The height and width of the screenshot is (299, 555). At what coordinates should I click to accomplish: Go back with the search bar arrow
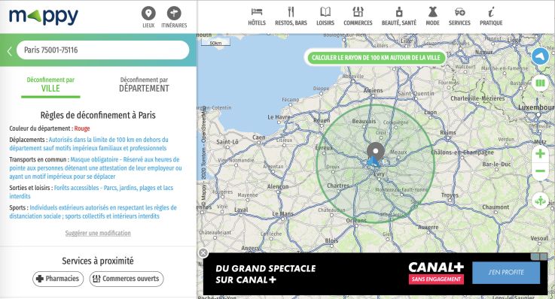tap(10, 51)
